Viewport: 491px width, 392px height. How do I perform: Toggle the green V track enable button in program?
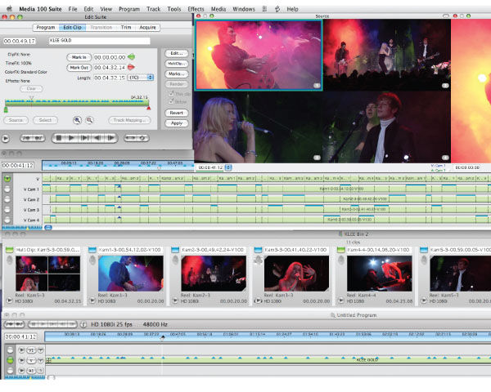point(10,360)
